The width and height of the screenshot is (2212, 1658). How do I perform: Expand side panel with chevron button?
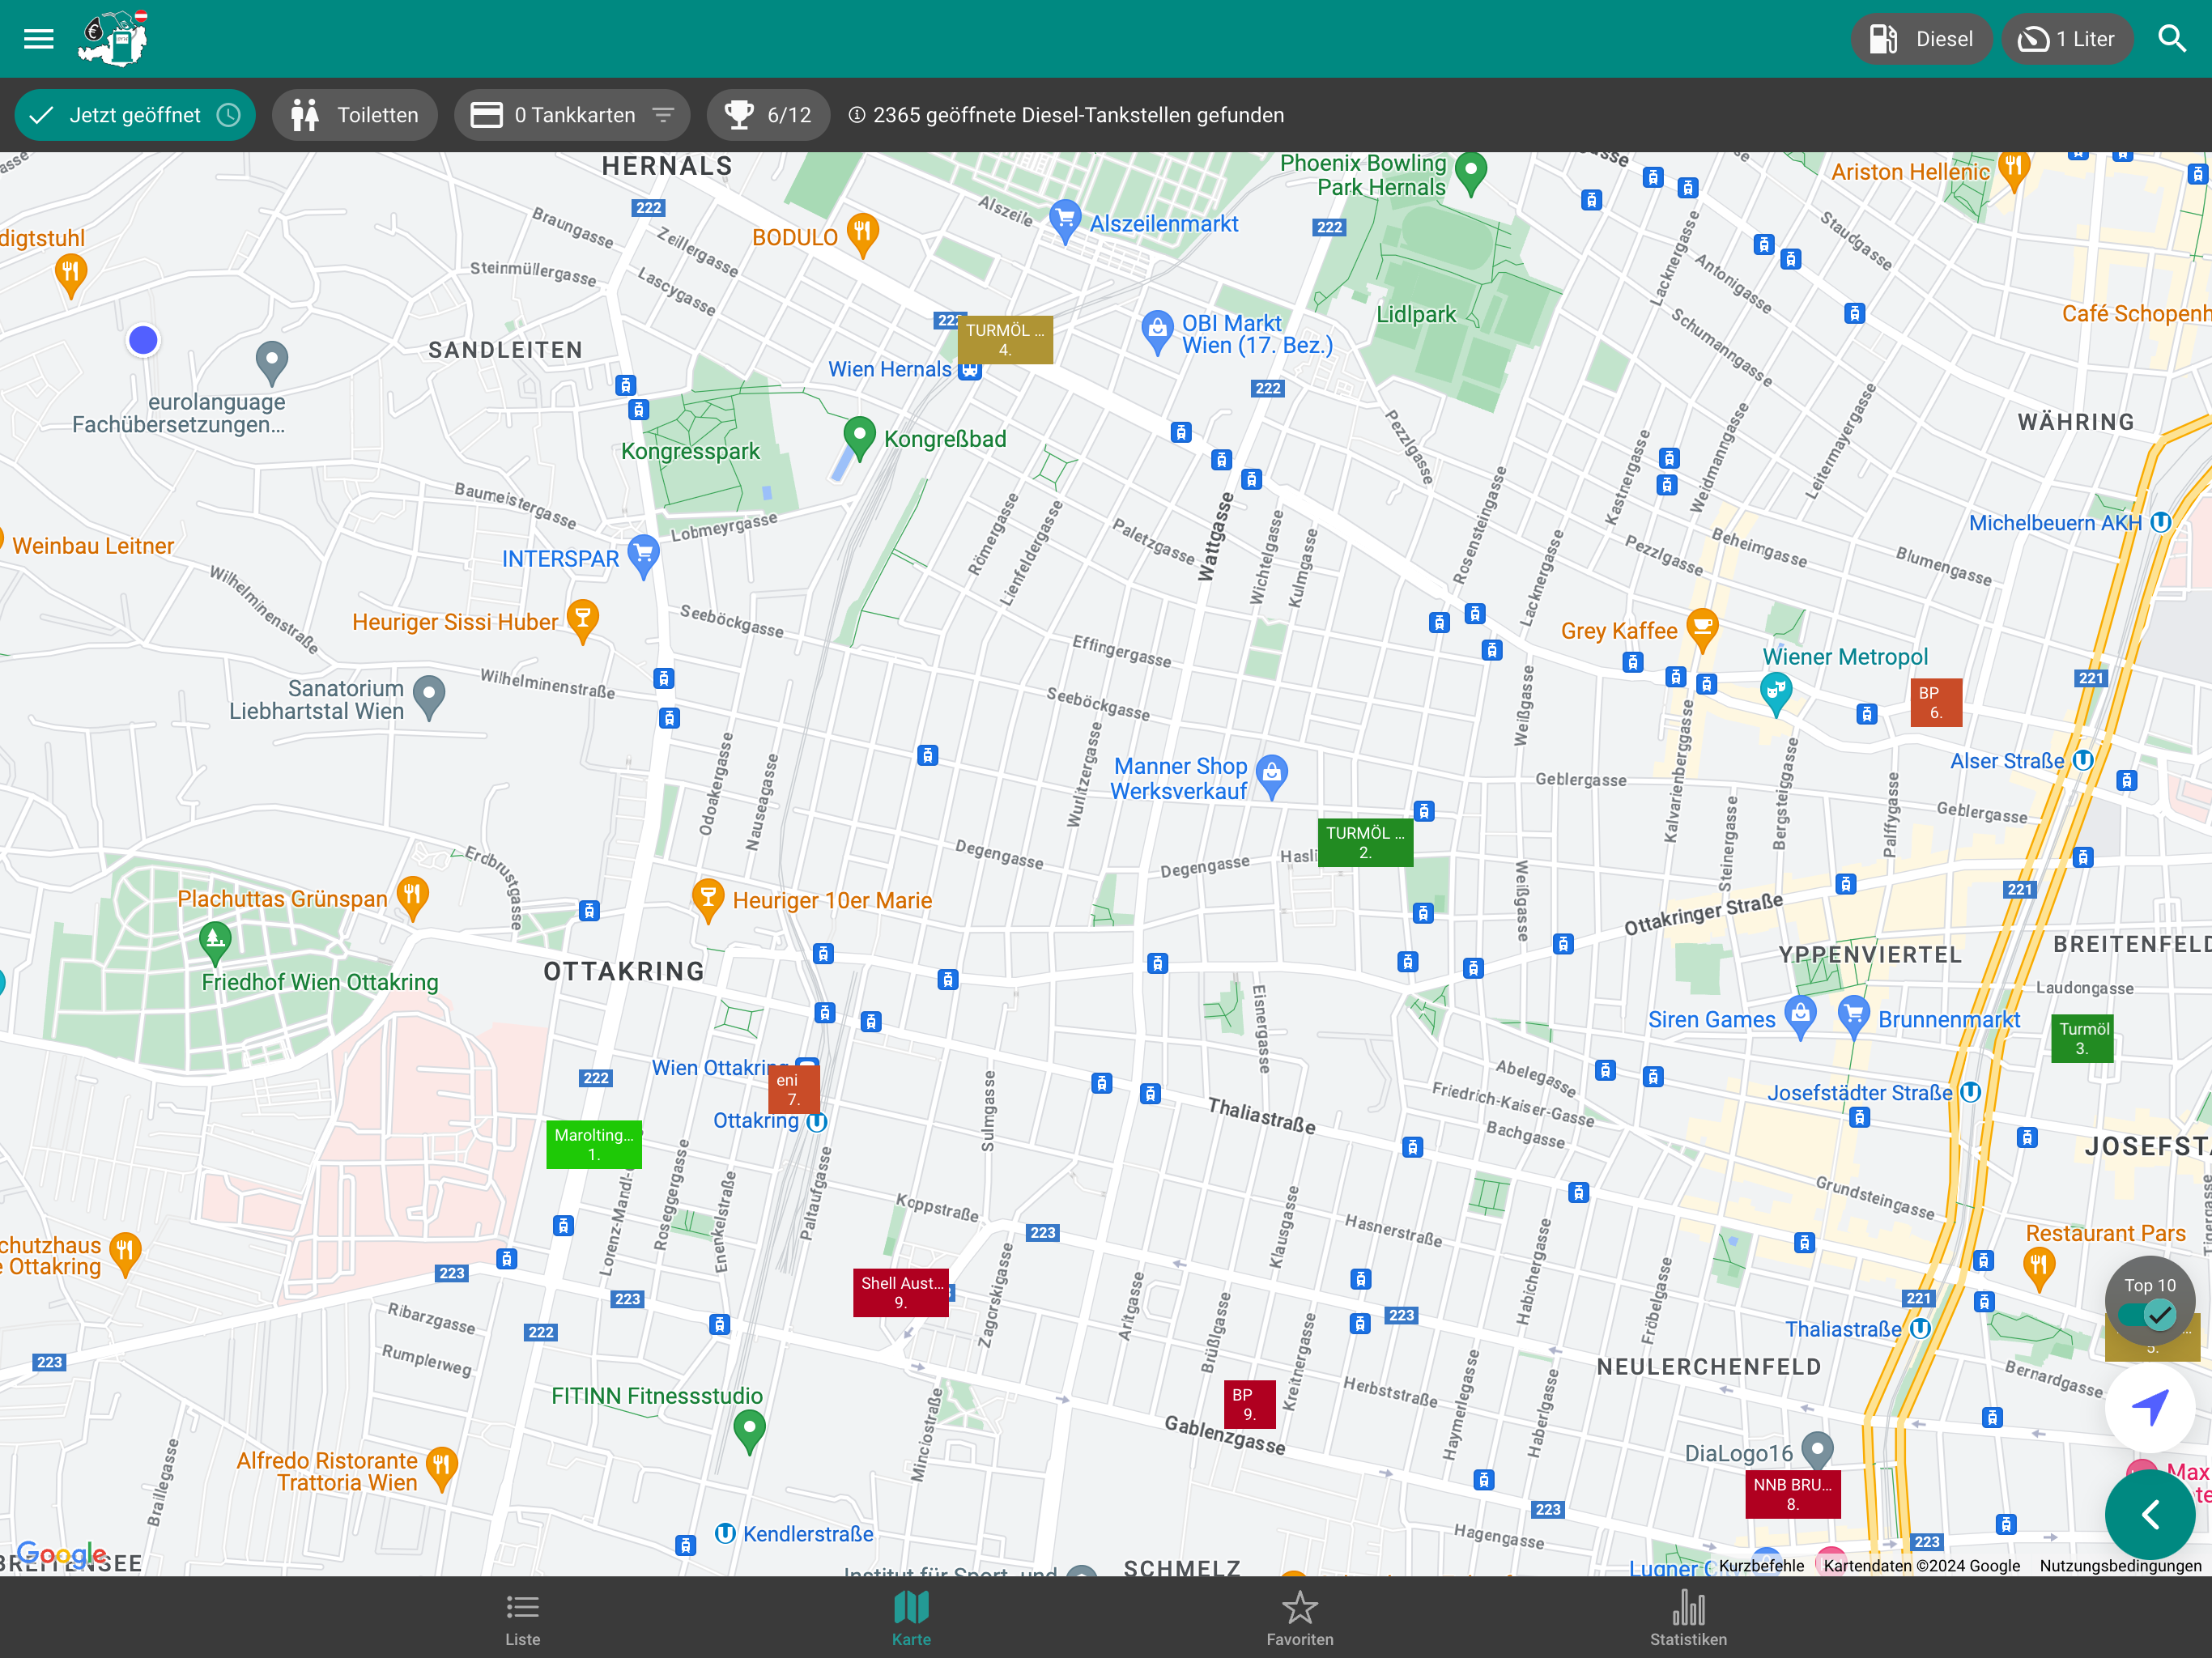pyautogui.click(x=2150, y=1514)
